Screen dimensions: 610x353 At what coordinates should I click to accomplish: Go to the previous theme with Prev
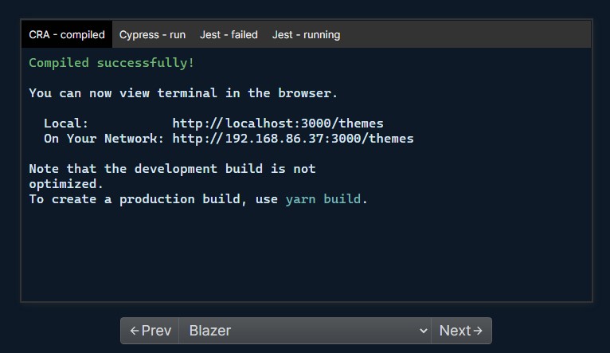(x=150, y=331)
